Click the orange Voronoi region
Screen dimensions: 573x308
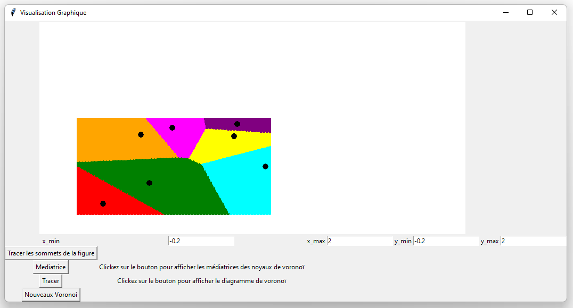click(x=107, y=141)
